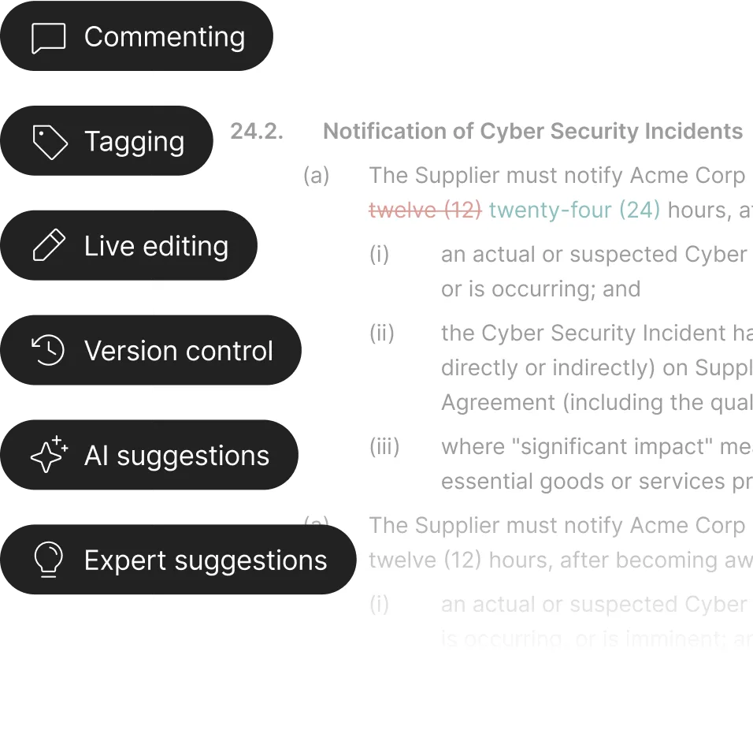Click the comment bubble icon on Commenting pill
753x730 pixels.
click(x=46, y=36)
